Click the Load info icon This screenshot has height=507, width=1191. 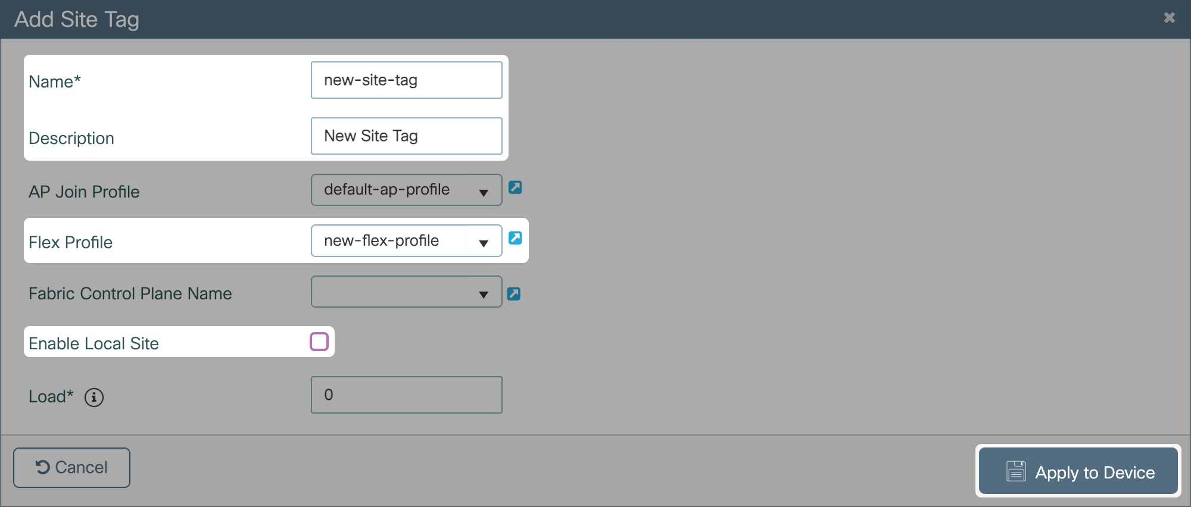94,397
